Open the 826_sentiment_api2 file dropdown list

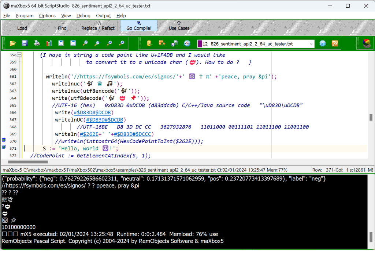pos(311,44)
